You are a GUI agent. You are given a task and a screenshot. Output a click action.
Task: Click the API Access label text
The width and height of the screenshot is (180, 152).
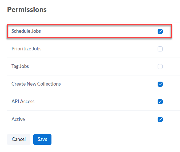tap(23, 102)
